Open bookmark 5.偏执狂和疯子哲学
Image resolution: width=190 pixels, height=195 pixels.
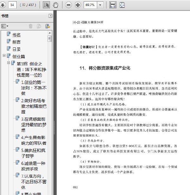(x=33, y=153)
